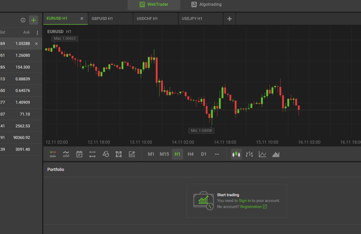Open the Algotrading section
This screenshot has height=234, width=361.
(206, 4)
